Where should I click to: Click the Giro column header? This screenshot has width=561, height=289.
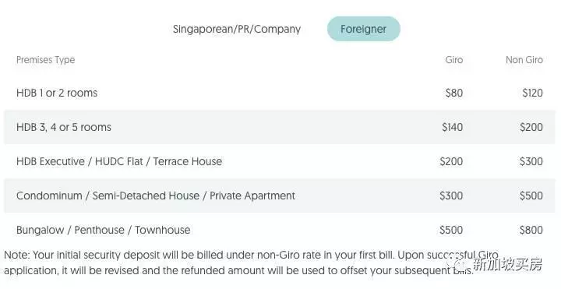click(x=454, y=60)
